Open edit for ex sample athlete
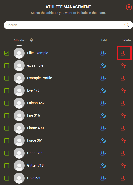This screenshot has width=133, height=185. (103, 66)
